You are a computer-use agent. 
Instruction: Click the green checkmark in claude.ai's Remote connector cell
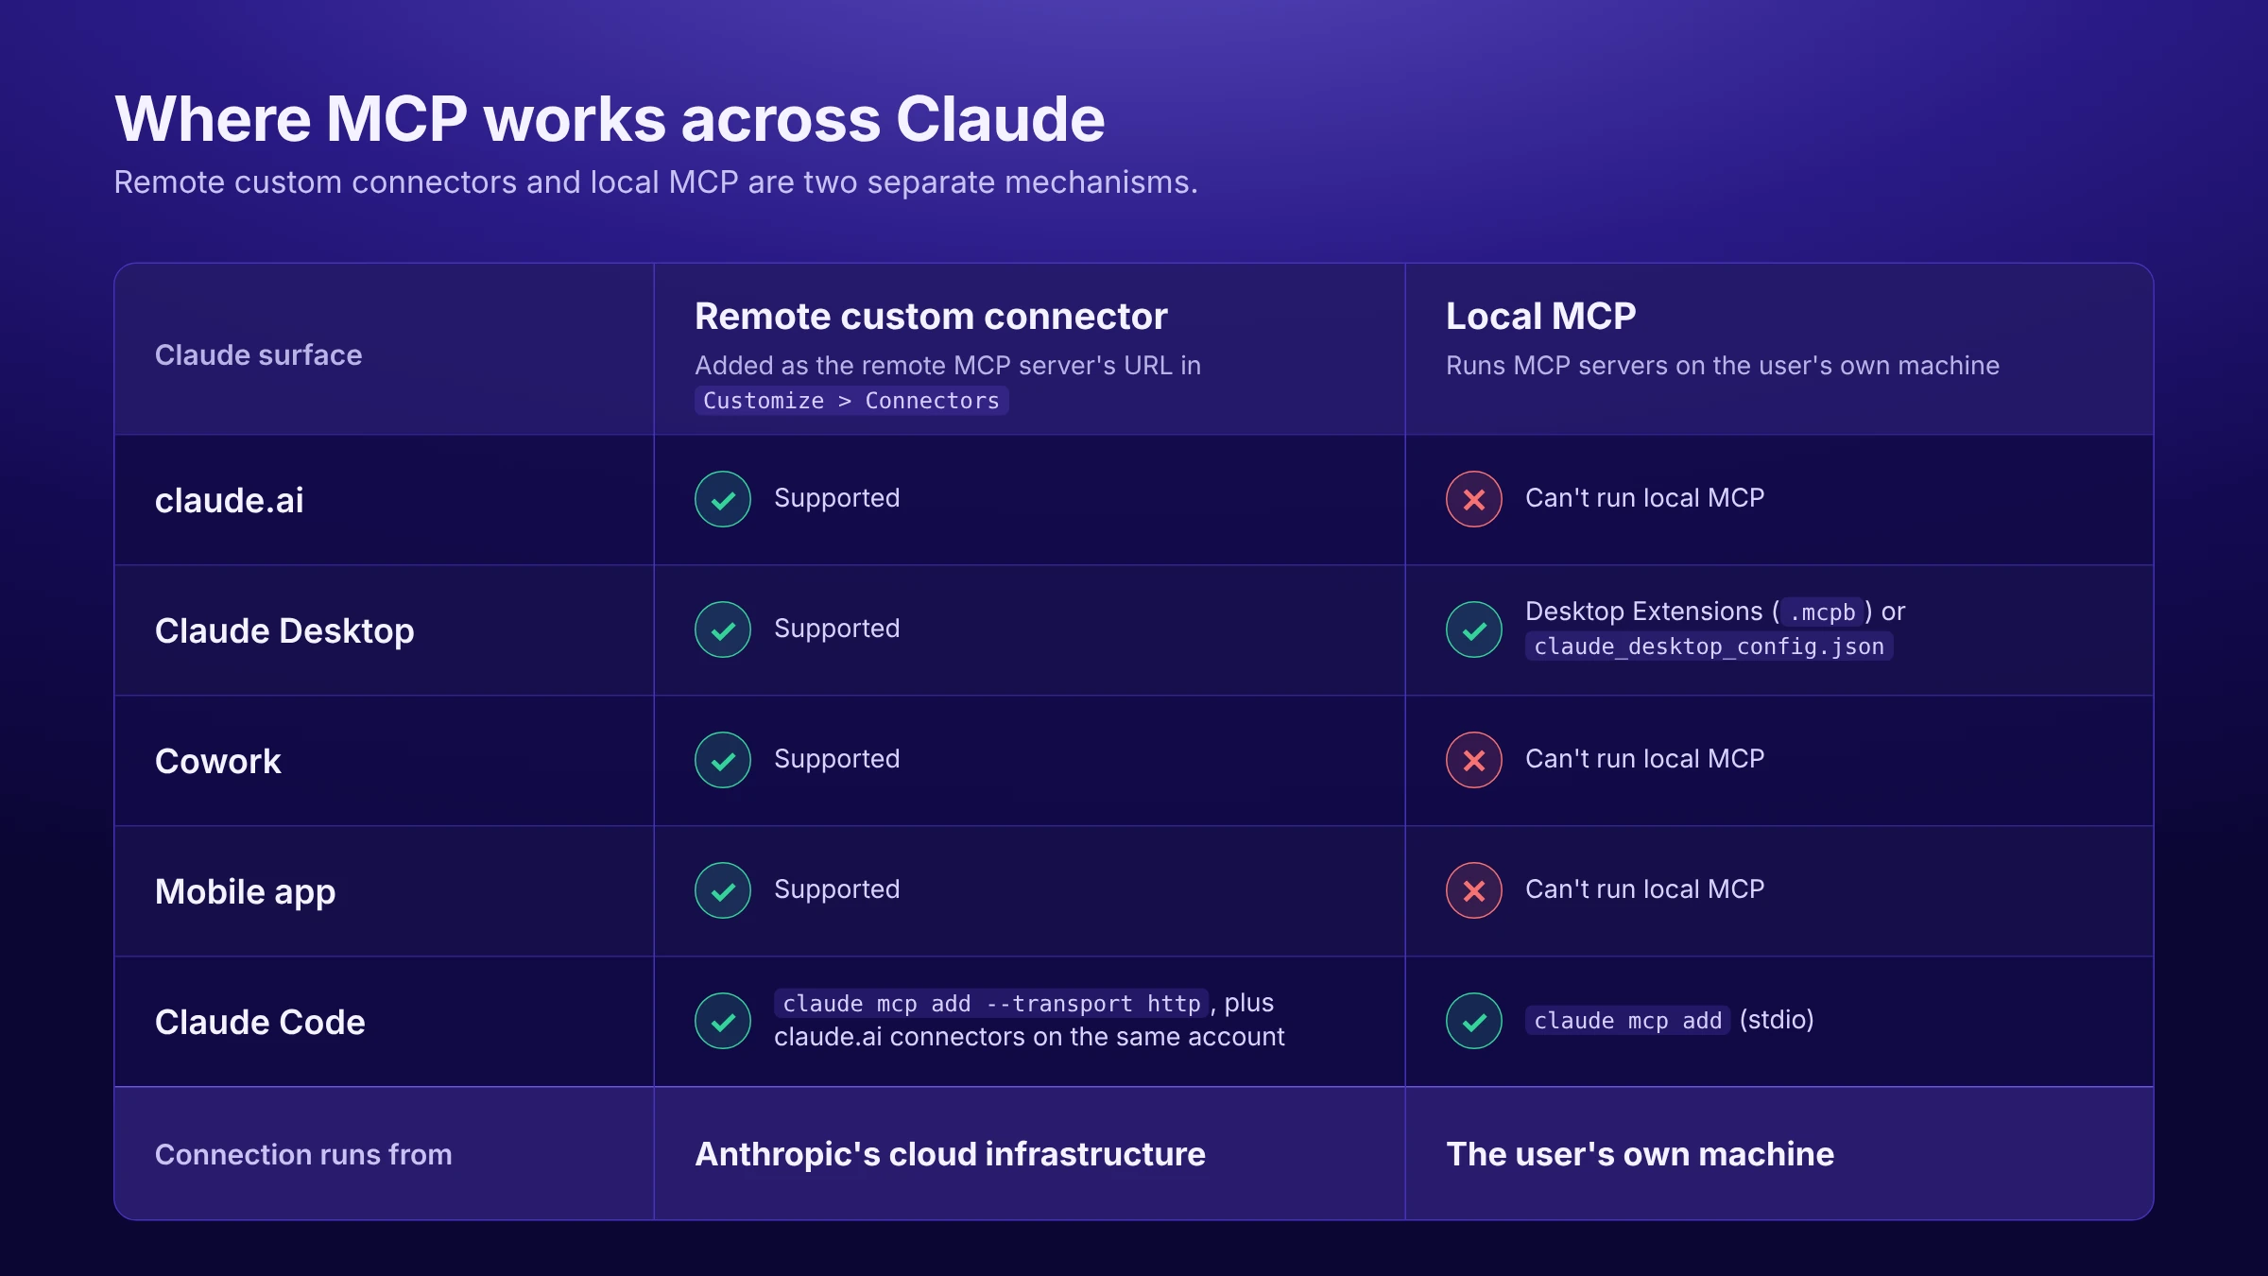723,499
